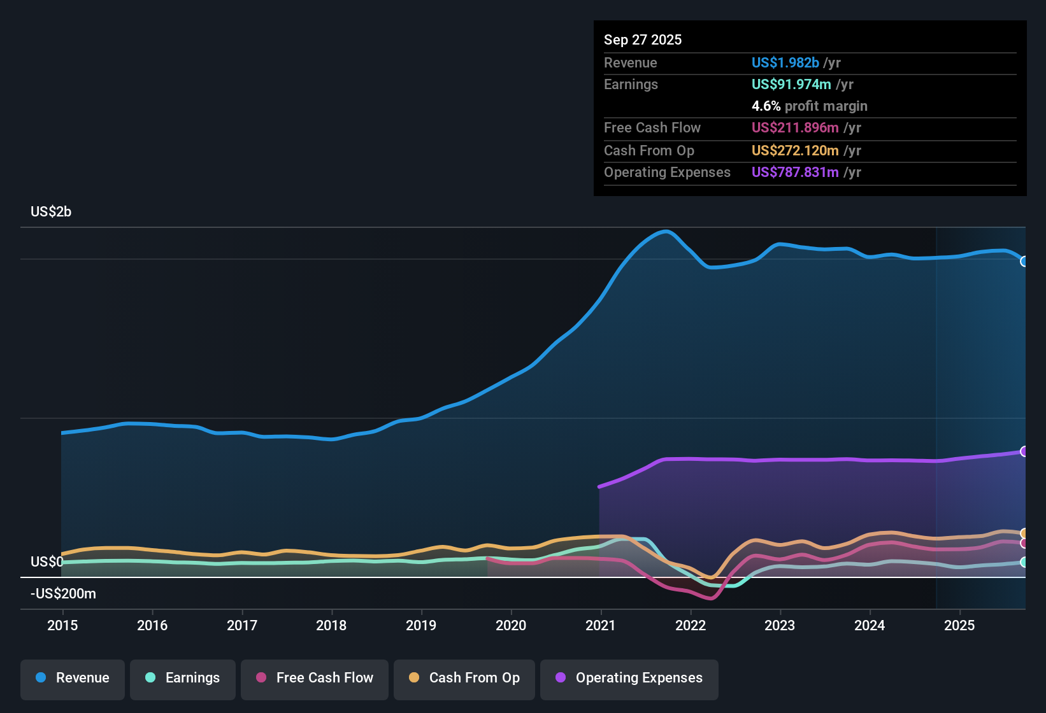Click the Operating Expenses legend chip
Viewport: 1046px width, 713px height.
(x=629, y=678)
